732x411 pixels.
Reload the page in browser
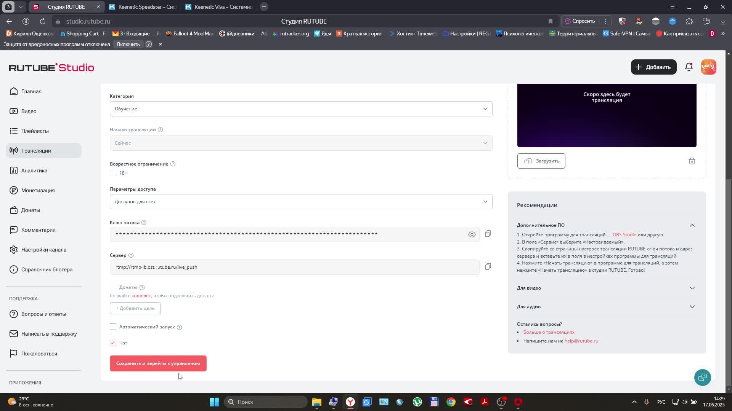pyautogui.click(x=43, y=21)
